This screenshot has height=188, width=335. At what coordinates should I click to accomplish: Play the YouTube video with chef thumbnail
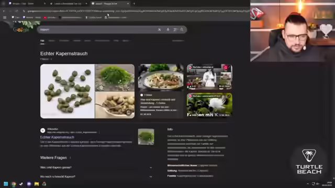point(209,77)
